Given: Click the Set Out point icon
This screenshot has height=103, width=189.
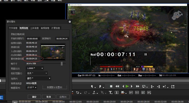Looking at the screenshot, I should pos(100,86).
